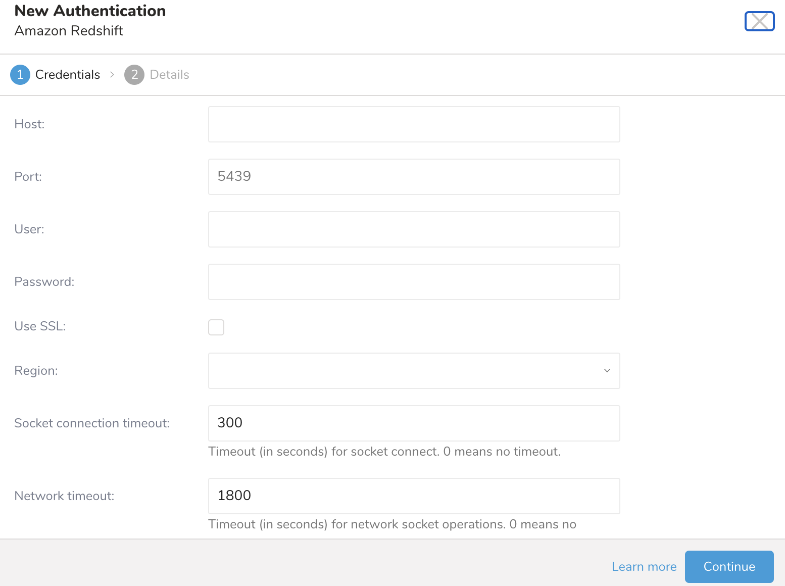This screenshot has width=785, height=586.
Task: Focus the User text box
Action: [414, 229]
